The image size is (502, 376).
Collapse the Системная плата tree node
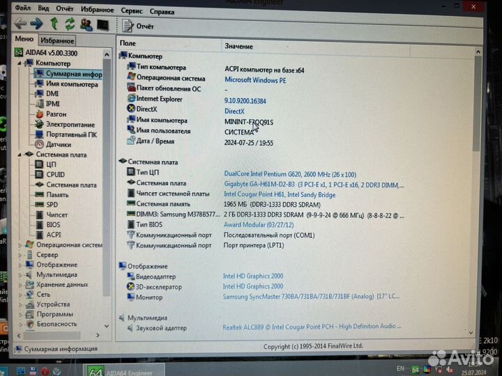tap(20, 155)
